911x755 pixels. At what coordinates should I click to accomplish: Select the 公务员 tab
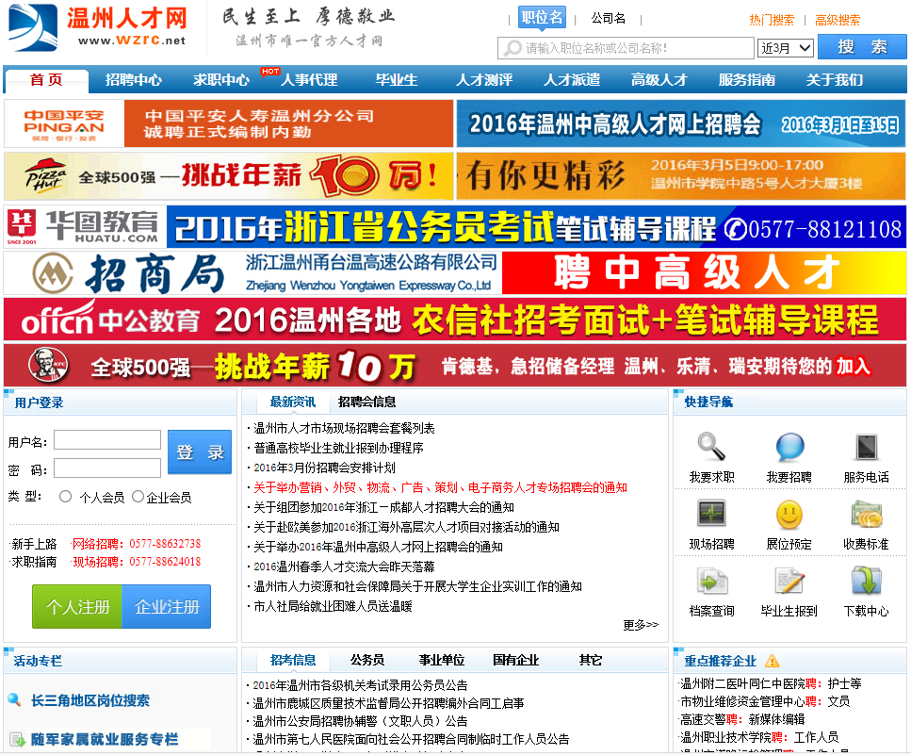(x=367, y=660)
